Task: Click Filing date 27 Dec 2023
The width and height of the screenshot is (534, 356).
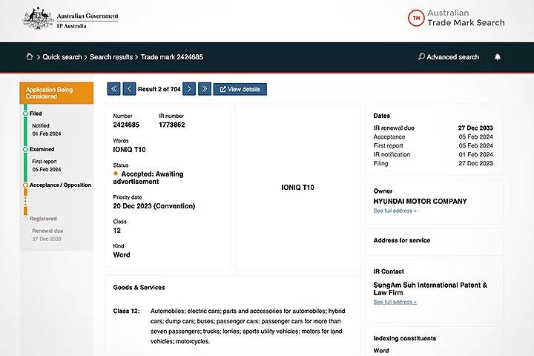Action: pyautogui.click(x=475, y=163)
